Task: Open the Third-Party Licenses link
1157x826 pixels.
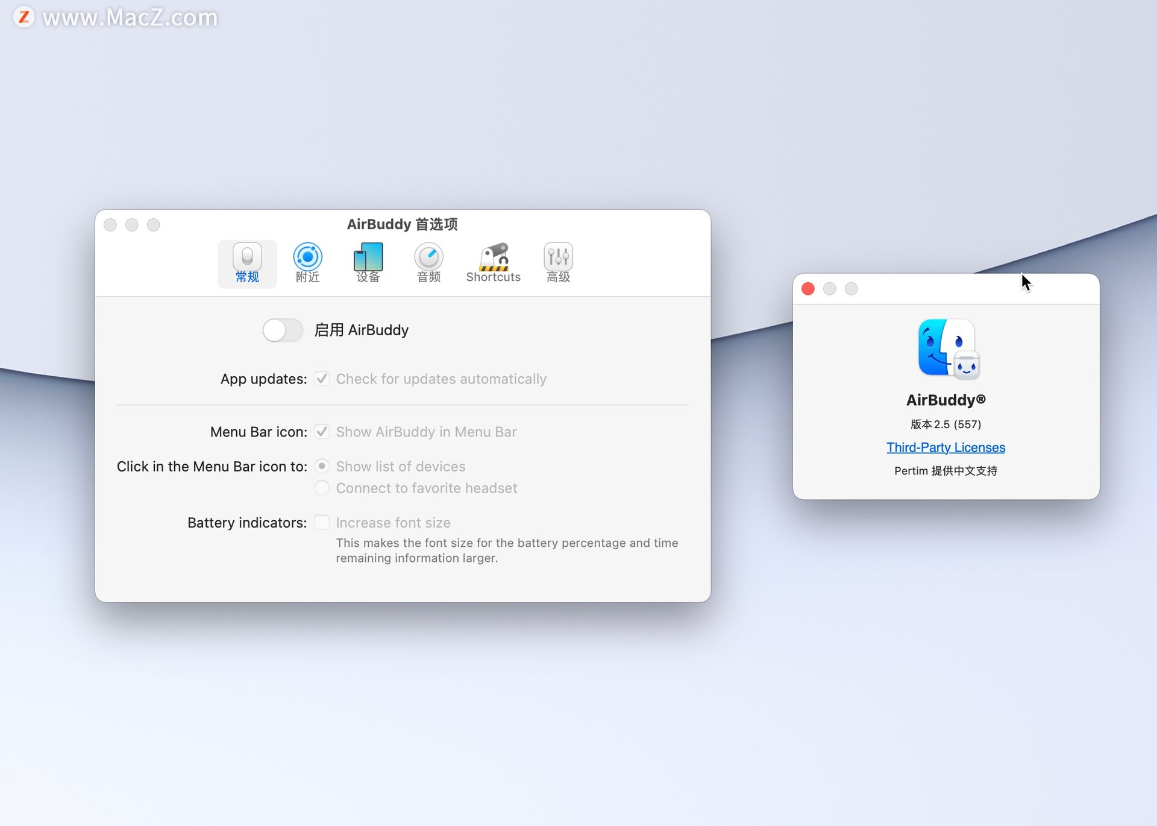Action: point(945,447)
